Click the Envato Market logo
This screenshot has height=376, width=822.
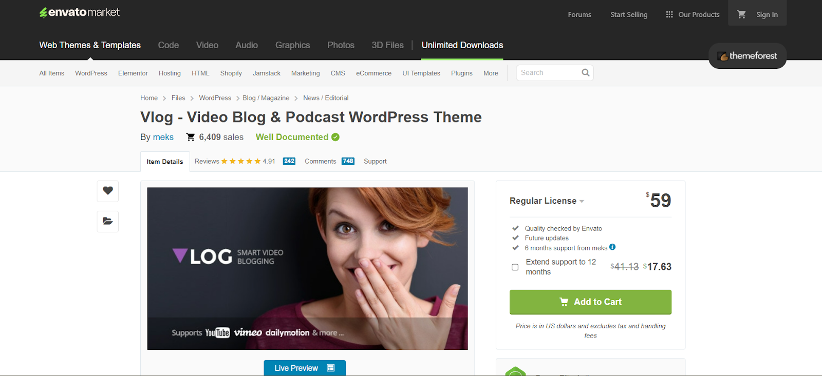80,12
